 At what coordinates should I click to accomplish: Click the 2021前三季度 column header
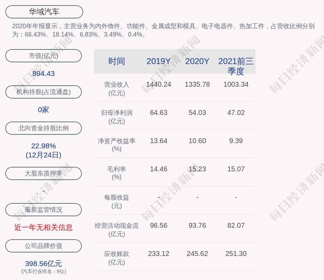pos(236,66)
